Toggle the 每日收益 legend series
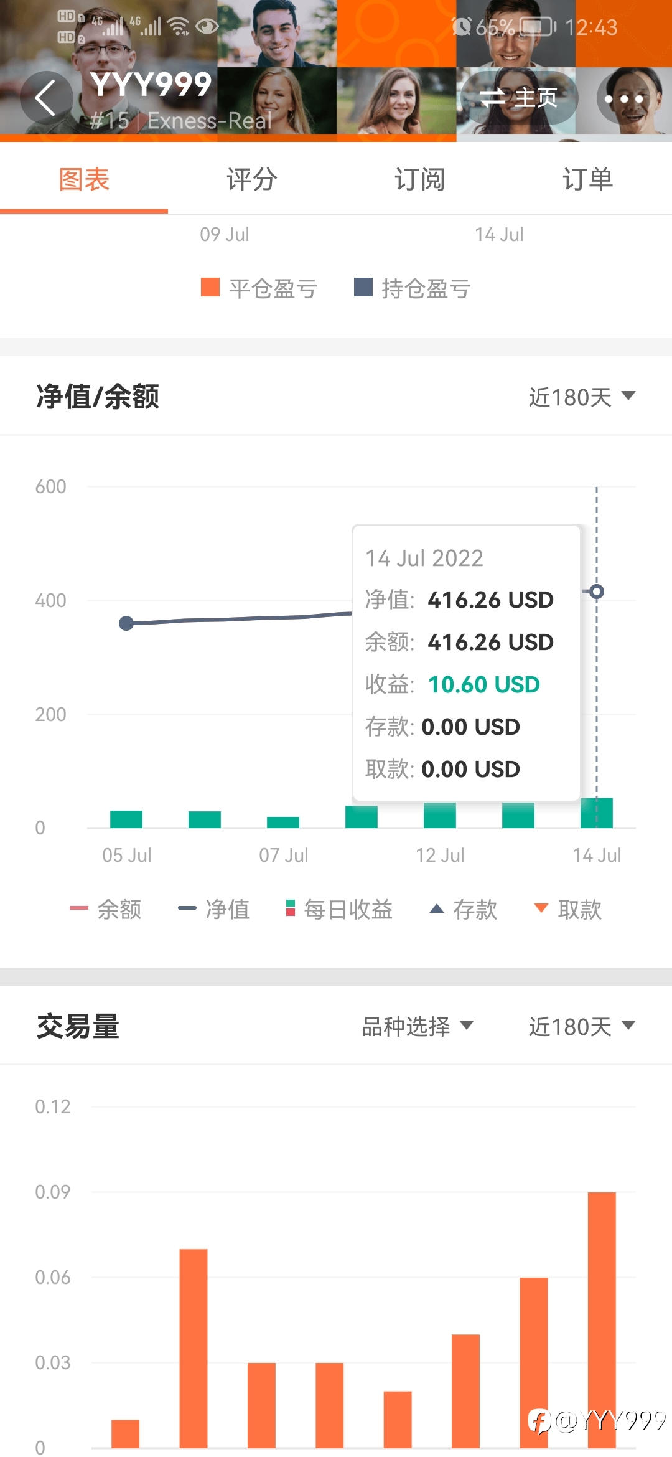The width and height of the screenshot is (672, 1457). pyautogui.click(x=339, y=910)
